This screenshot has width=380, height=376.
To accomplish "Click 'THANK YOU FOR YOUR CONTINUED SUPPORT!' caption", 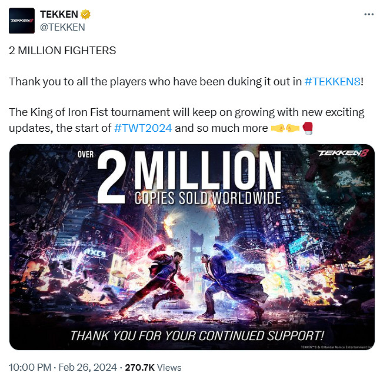I will point(197,336).
